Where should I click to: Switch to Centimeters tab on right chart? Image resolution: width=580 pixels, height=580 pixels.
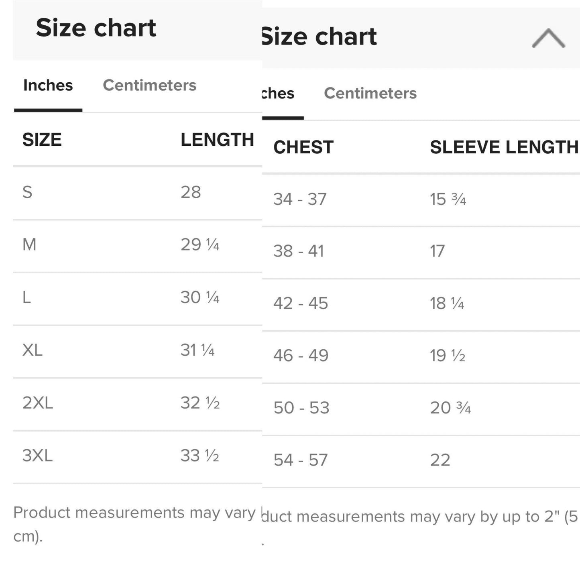(370, 93)
